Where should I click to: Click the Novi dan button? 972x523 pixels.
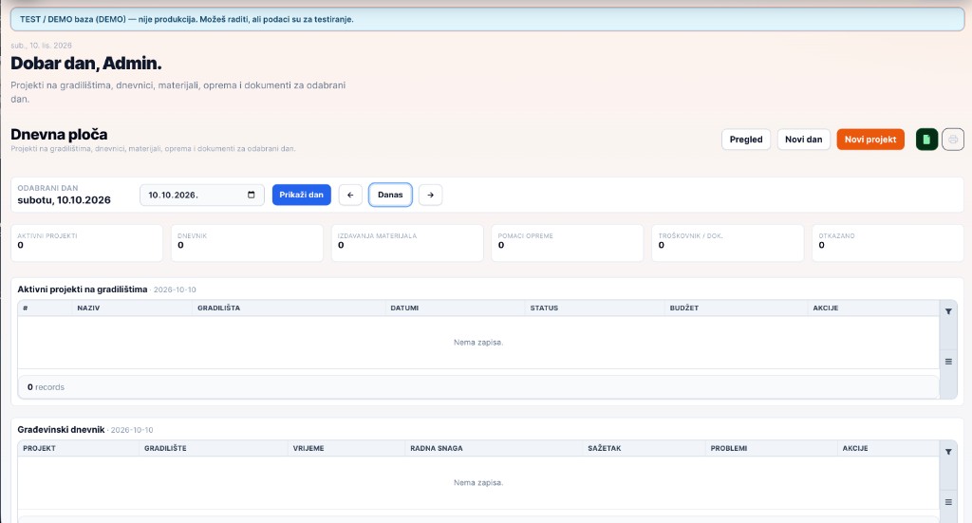click(x=803, y=140)
